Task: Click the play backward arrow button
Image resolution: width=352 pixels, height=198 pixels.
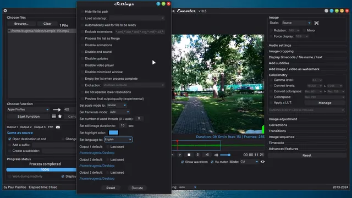Action: pyautogui.click(x=172, y=155)
